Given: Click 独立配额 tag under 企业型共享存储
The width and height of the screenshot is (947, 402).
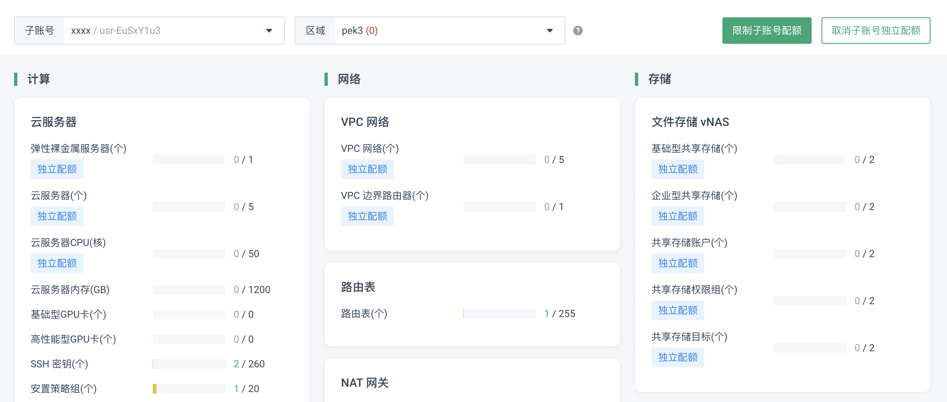Looking at the screenshot, I should pyautogui.click(x=678, y=216).
